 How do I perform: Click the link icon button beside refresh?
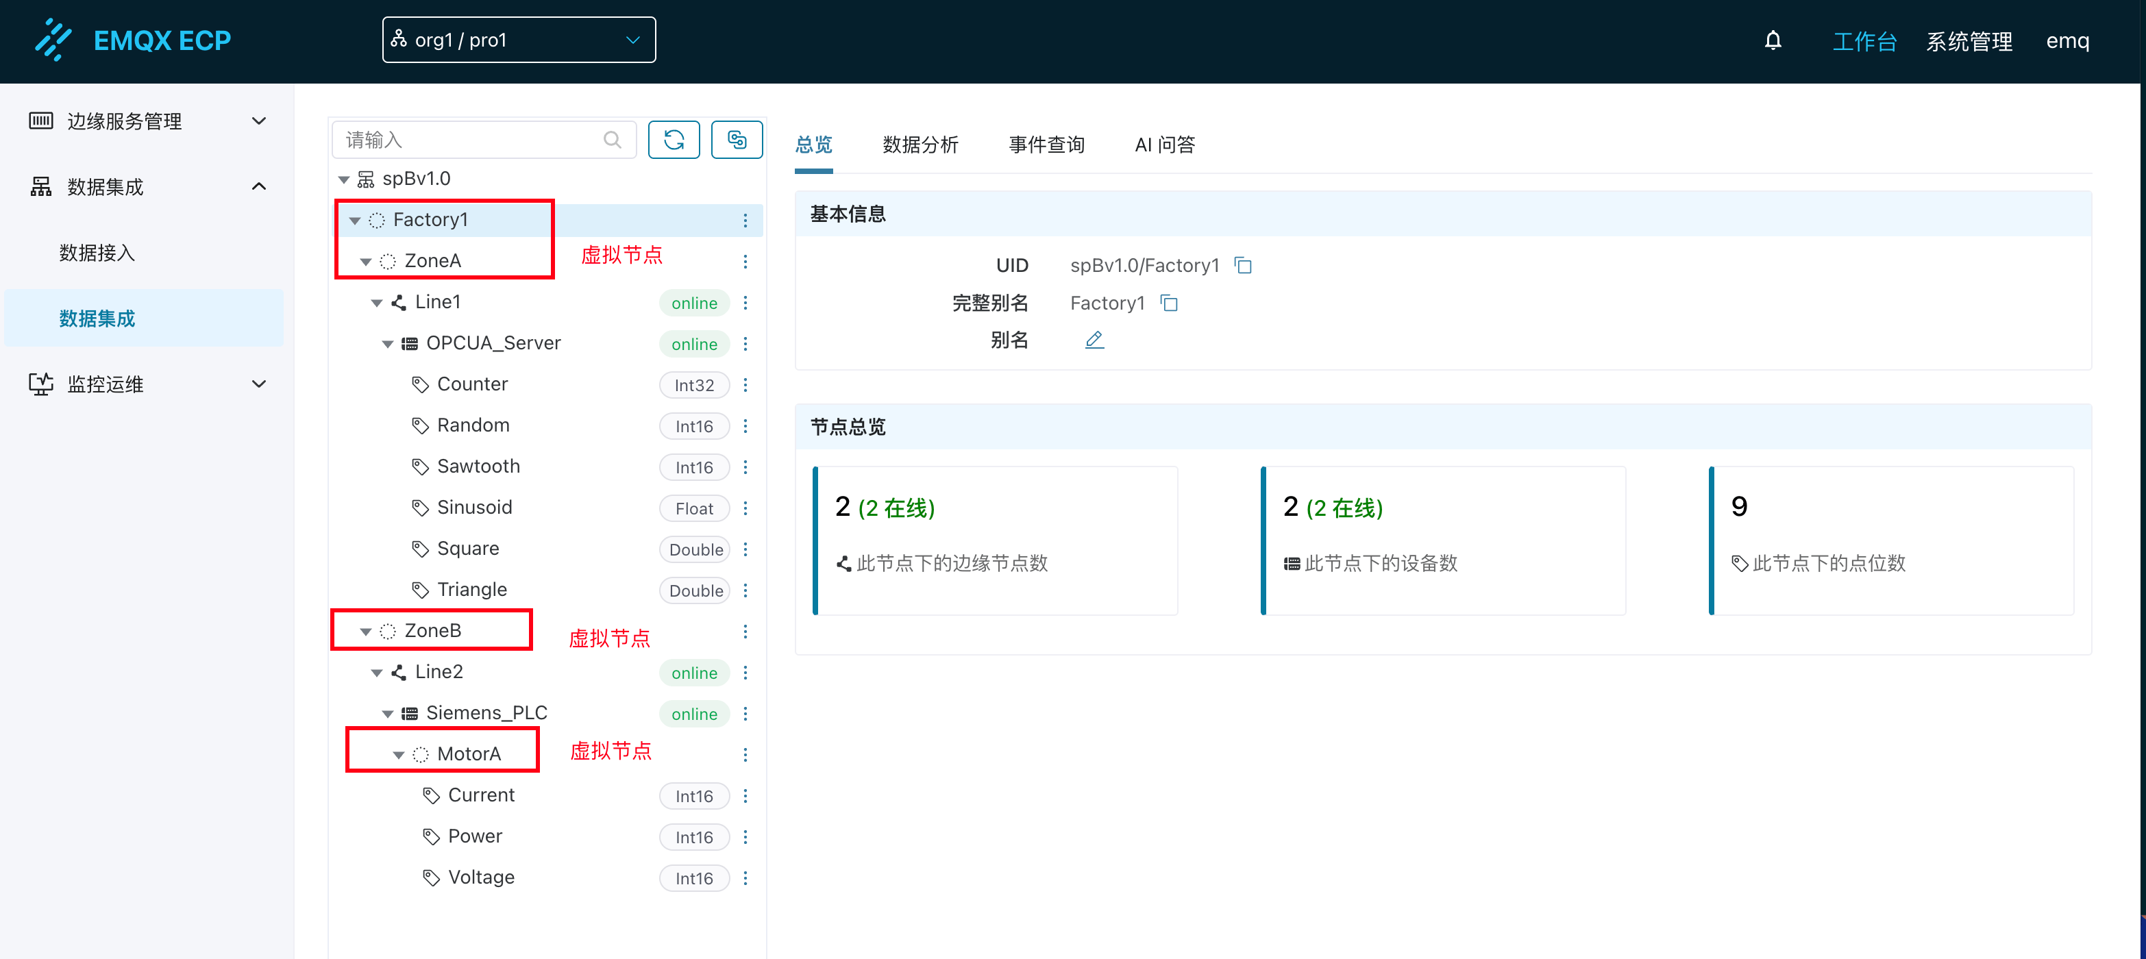point(736,139)
